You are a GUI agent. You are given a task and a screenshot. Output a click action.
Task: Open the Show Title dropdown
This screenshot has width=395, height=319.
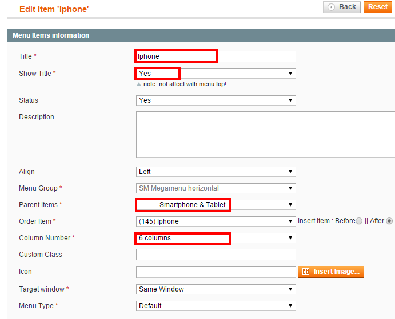tap(216, 74)
